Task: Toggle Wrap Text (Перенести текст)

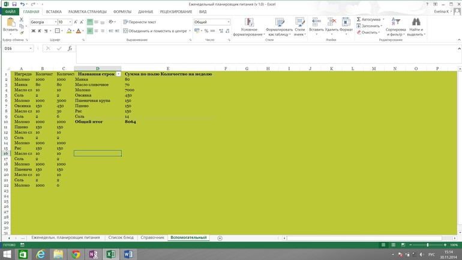Action: [139, 22]
